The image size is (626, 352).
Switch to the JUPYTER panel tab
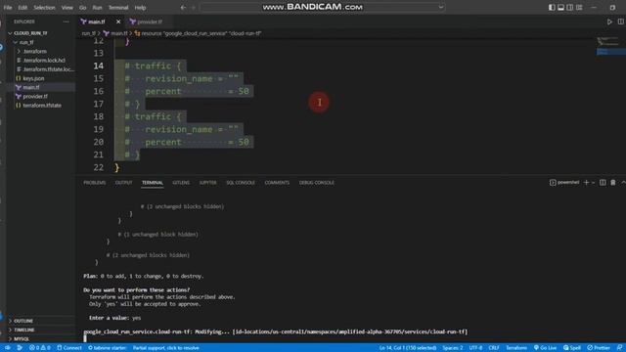click(207, 183)
